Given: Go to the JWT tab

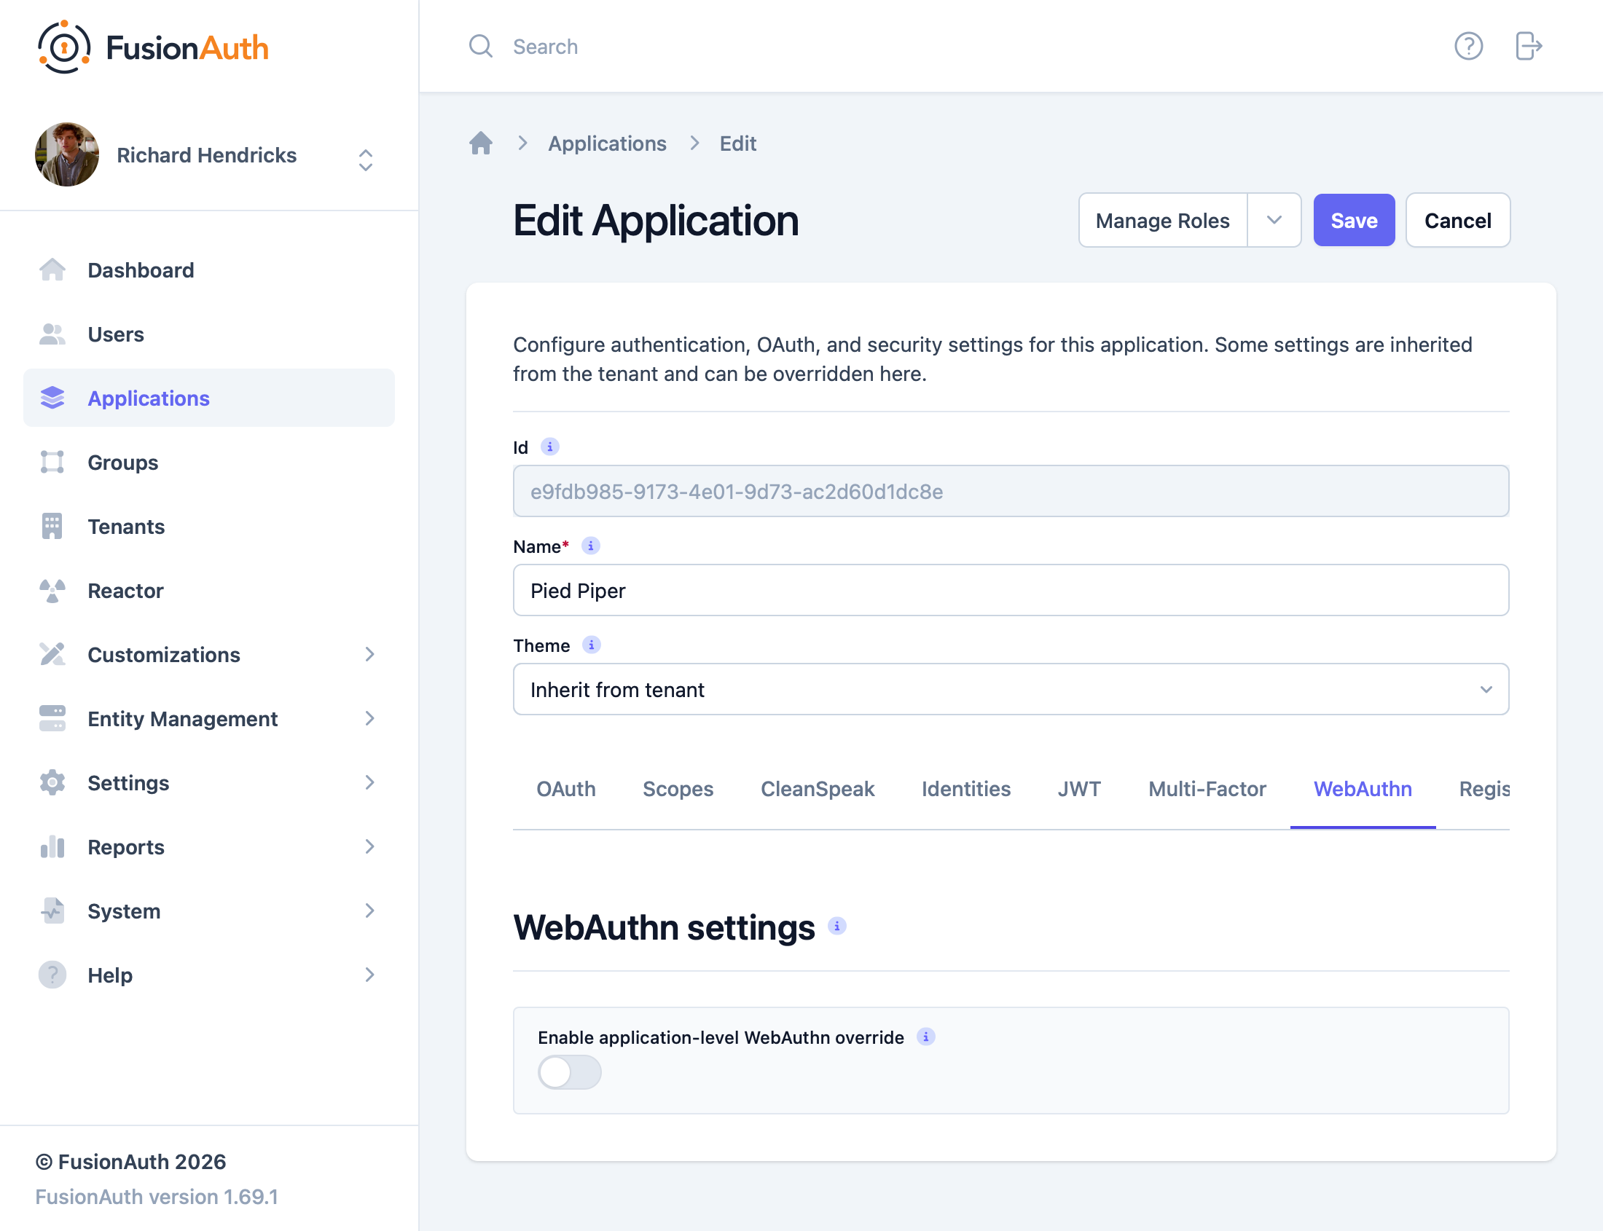Looking at the screenshot, I should 1079,788.
